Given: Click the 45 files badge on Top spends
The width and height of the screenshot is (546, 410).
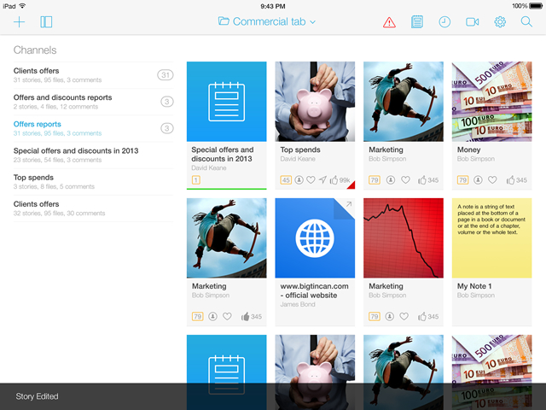Looking at the screenshot, I should point(286,180).
